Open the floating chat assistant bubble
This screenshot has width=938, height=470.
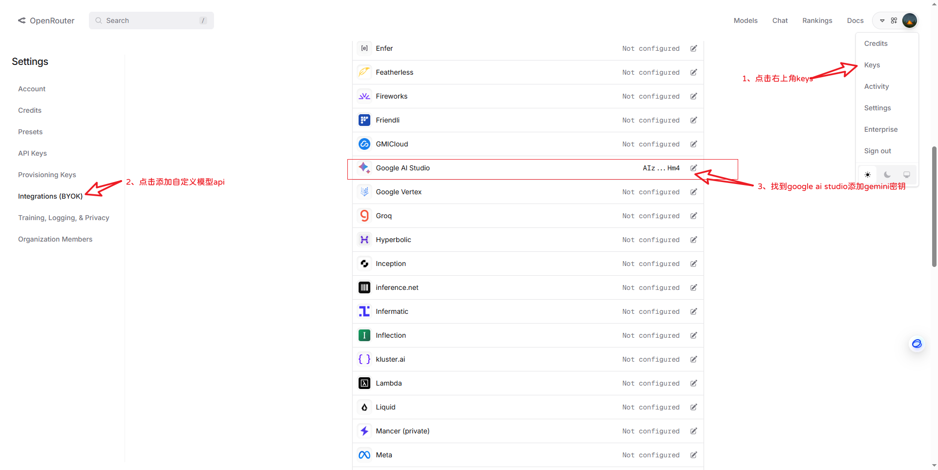point(917,344)
